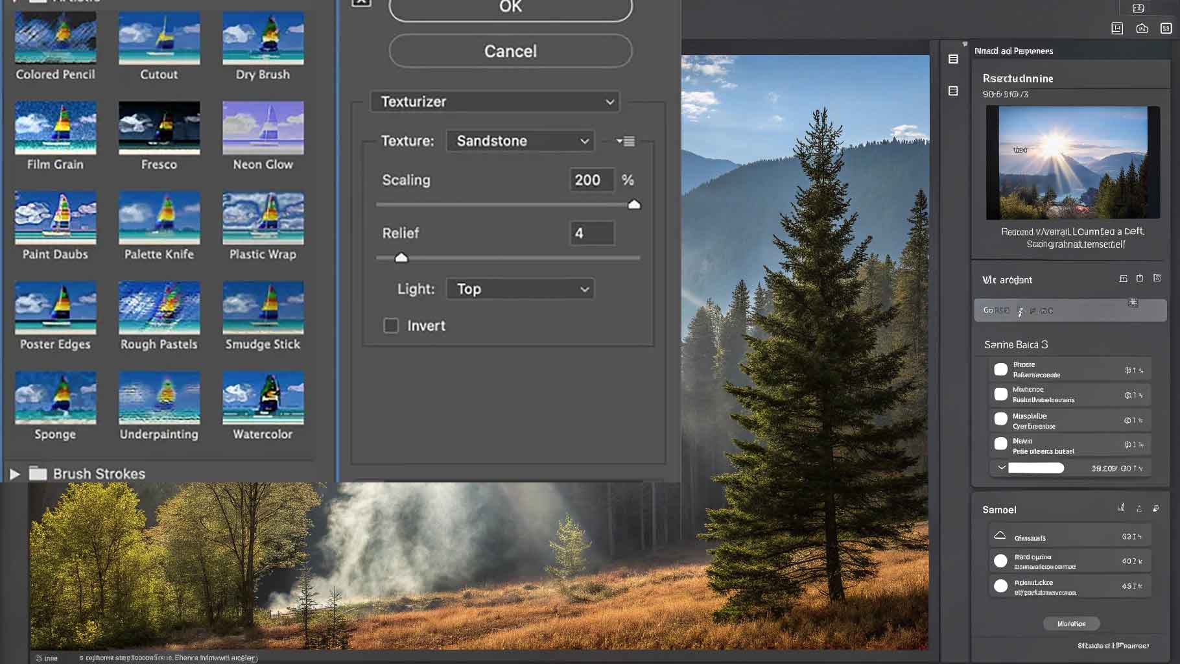Click the Mialatice button
The width and height of the screenshot is (1180, 664).
click(x=1071, y=624)
